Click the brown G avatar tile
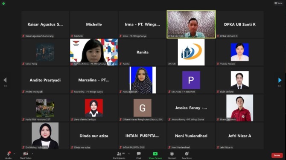The image size is (286, 160). click(x=143, y=108)
